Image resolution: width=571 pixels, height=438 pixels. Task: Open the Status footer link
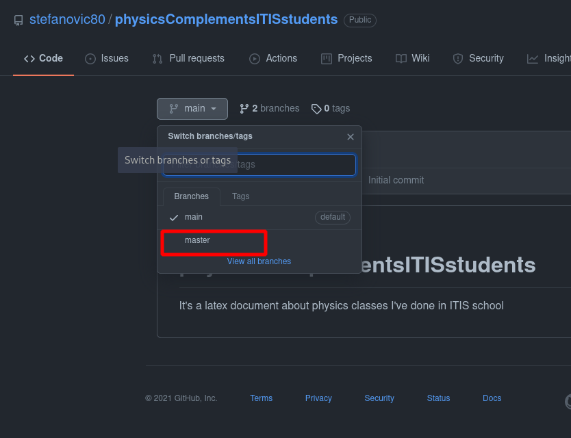(x=438, y=398)
